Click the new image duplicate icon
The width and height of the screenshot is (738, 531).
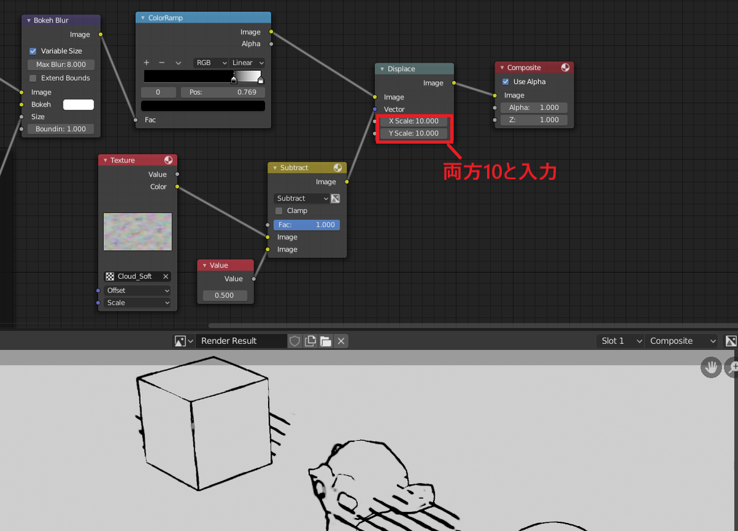[x=311, y=341]
